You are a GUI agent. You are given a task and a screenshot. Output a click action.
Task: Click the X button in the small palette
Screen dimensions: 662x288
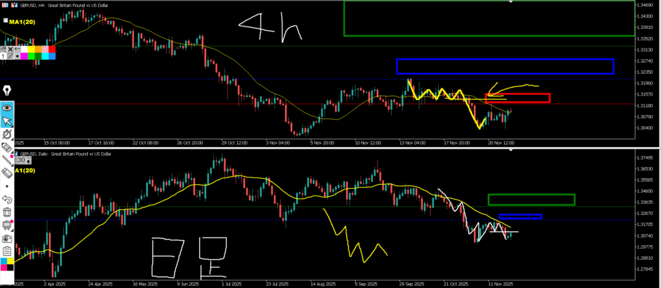pyautogui.click(x=10, y=49)
